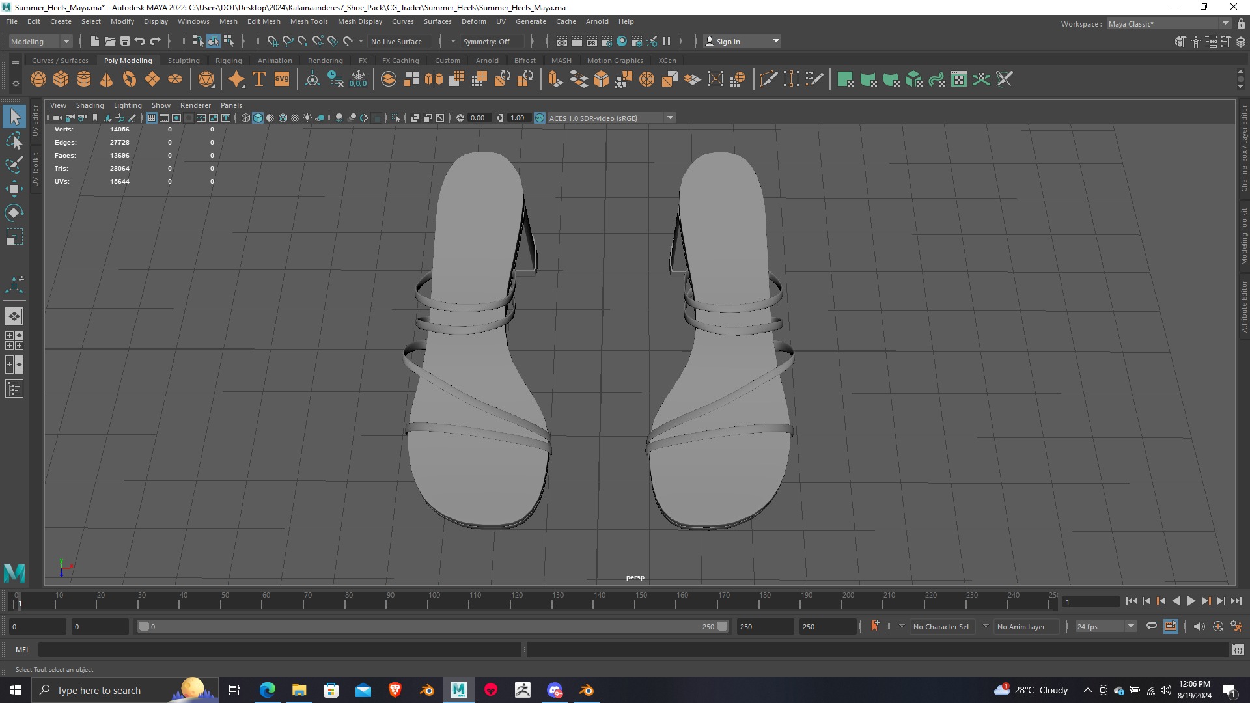1250x703 pixels.
Task: Activate the Paint Selection tool
Action: 14,165
